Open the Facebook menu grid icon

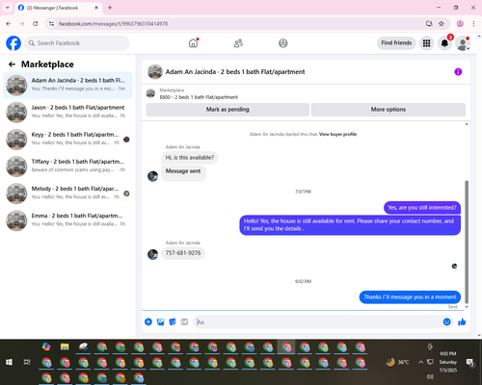pyautogui.click(x=426, y=43)
